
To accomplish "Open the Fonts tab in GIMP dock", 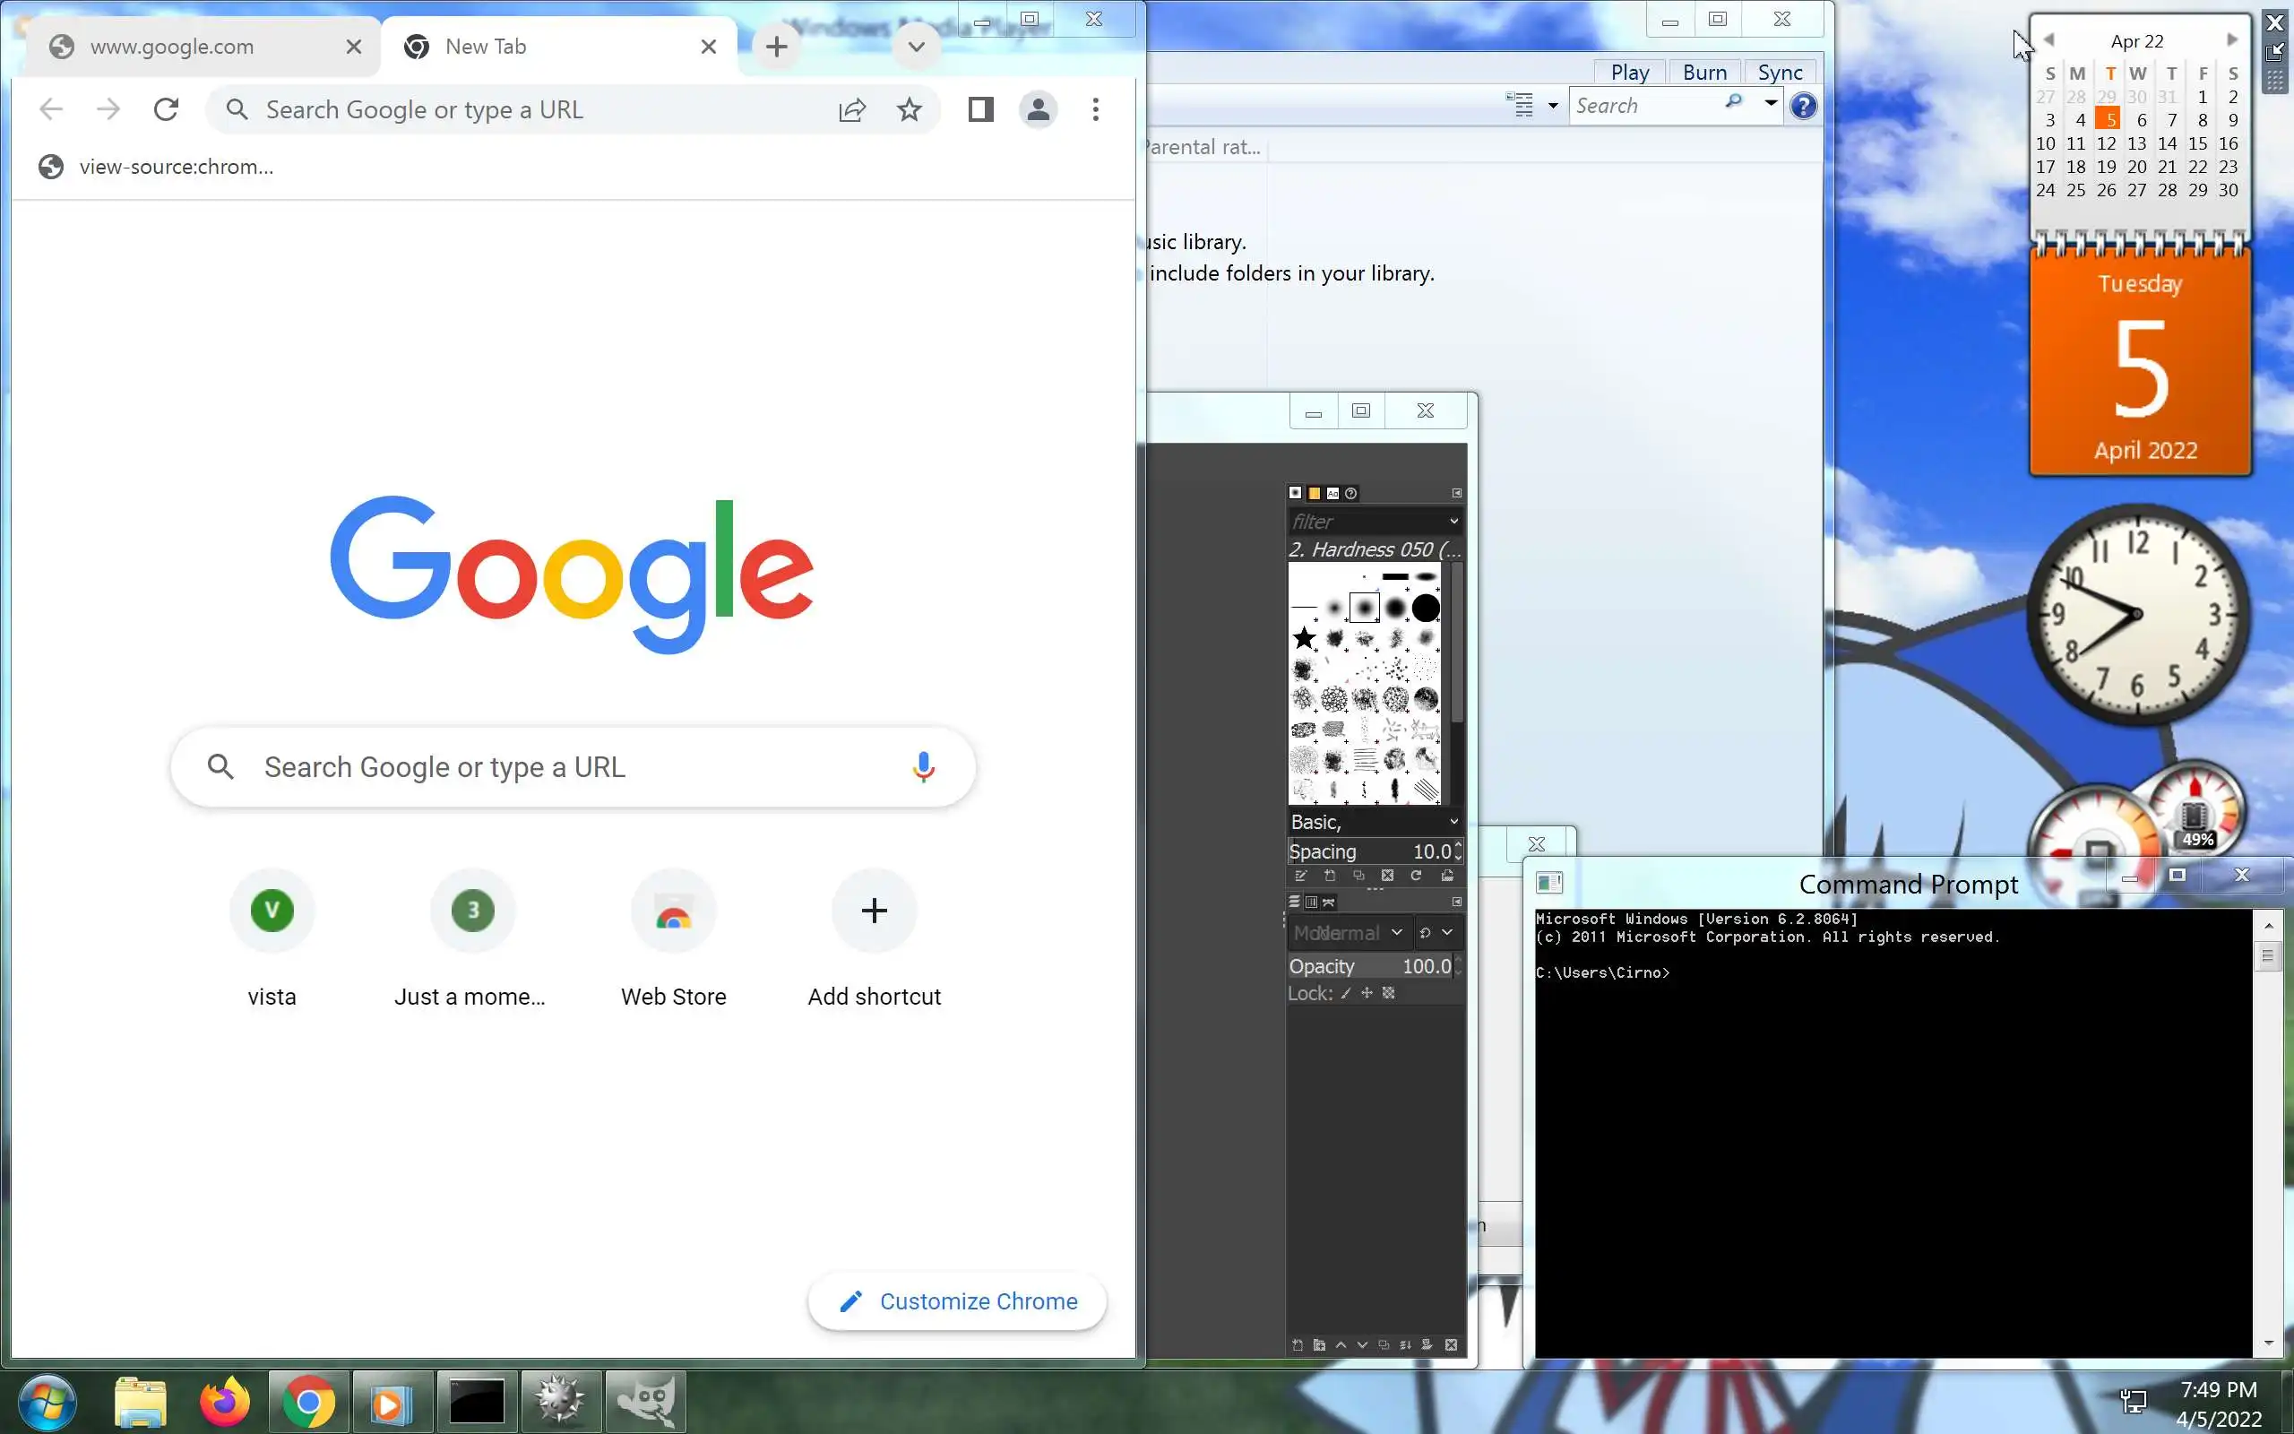I will 1332,493.
